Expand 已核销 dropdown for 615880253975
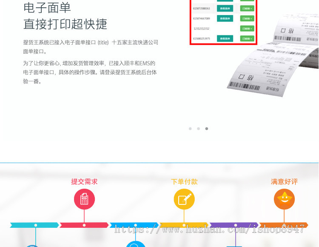Screen dimensions: 319x247 tap(247, 38)
